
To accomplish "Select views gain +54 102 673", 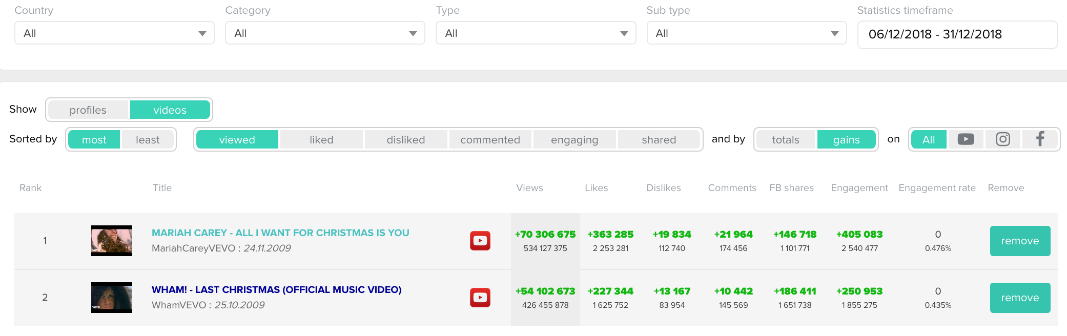I will [545, 291].
